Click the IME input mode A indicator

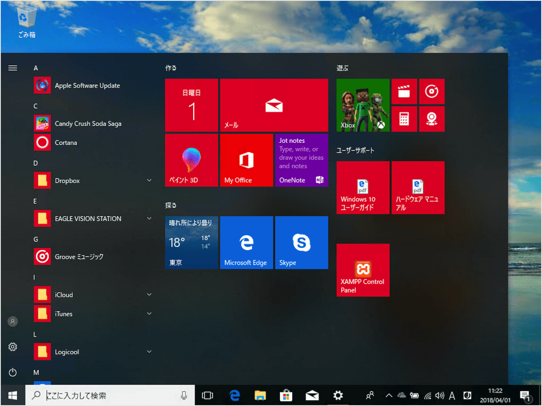click(x=452, y=395)
